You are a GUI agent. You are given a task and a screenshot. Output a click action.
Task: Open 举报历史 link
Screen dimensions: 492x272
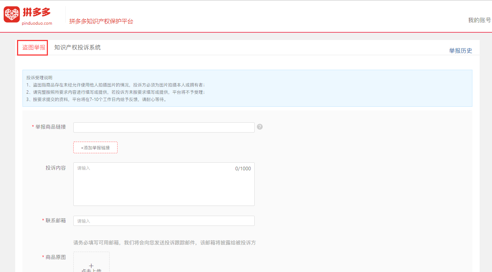pos(460,50)
